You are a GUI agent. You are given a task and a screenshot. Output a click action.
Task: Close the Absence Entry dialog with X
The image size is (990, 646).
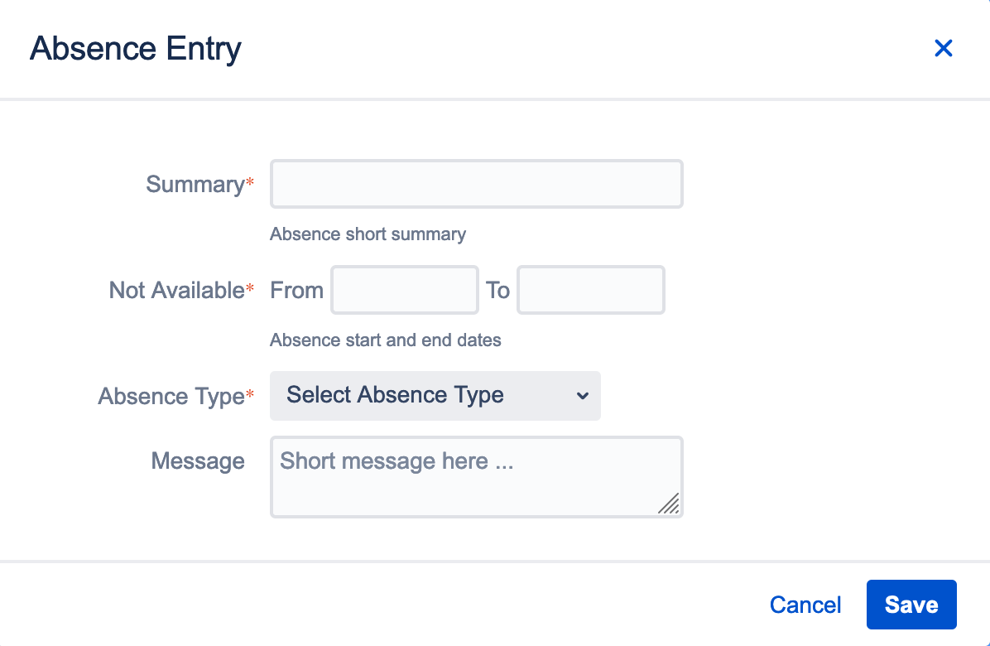[943, 49]
